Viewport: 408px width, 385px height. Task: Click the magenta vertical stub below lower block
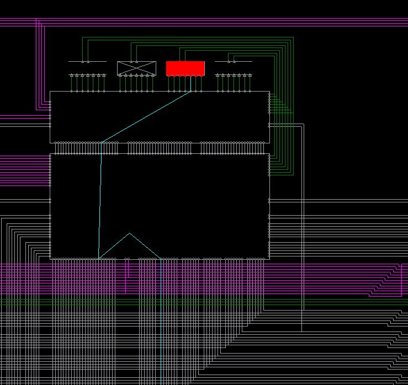click(129, 269)
